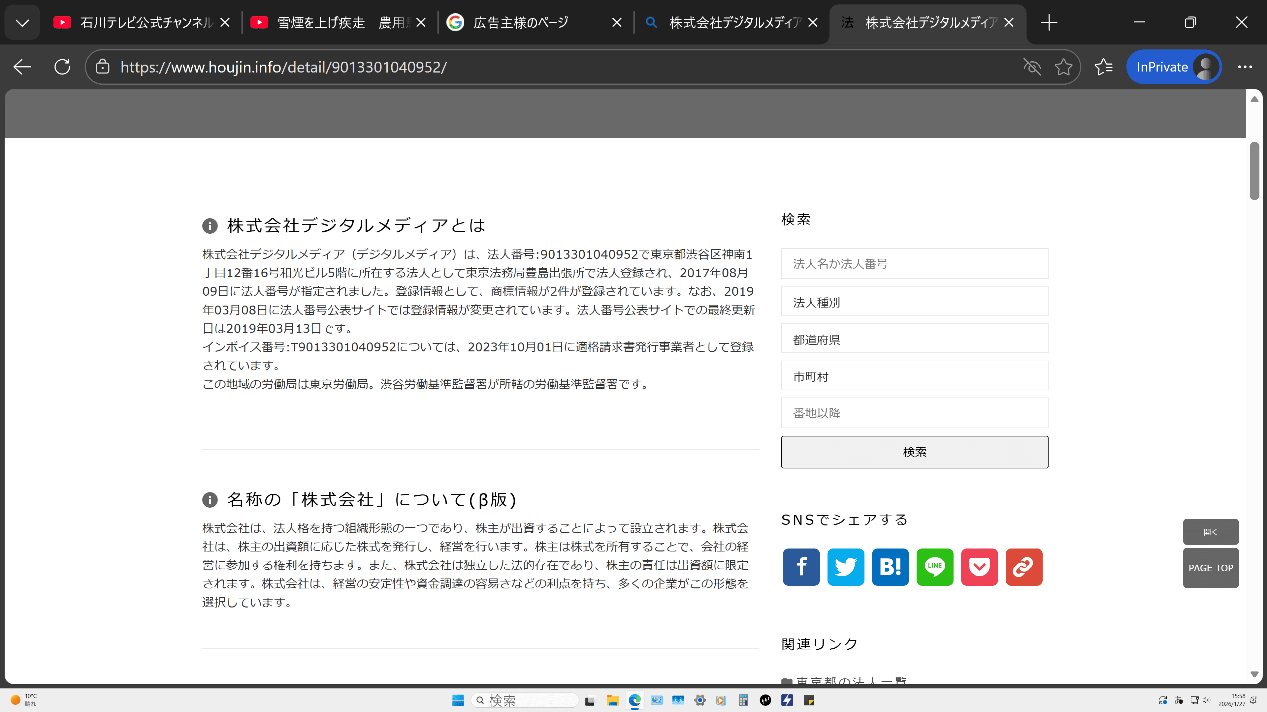The width and height of the screenshot is (1267, 712).
Task: Jump to top with PAGE TOP button
Action: [1211, 568]
